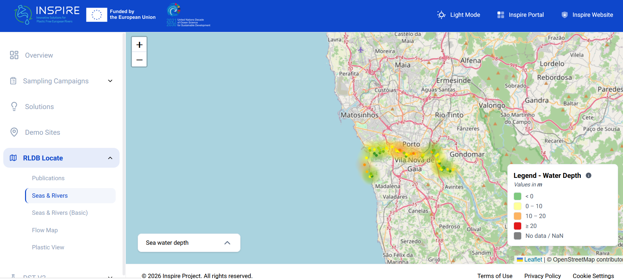The image size is (623, 279).
Task: Open the Inspire Website link
Action: click(587, 15)
